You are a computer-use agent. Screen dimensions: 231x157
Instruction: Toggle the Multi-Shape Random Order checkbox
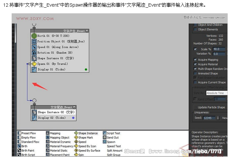pyautogui.click(x=195, y=69)
